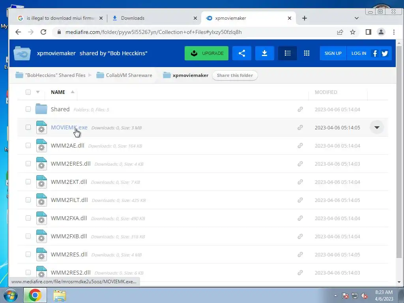Check the WMM2AE.dll checkbox

(x=28, y=146)
